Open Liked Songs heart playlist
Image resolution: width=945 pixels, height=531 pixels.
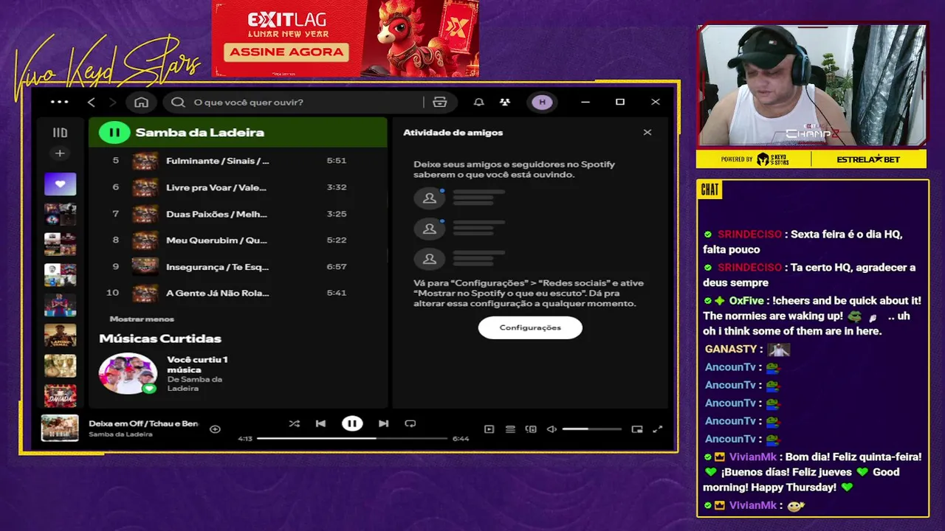coord(60,184)
